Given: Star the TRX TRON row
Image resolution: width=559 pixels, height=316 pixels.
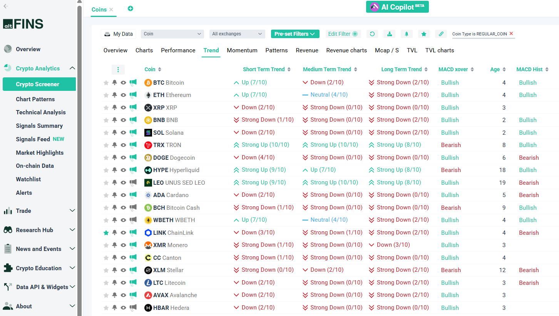Looking at the screenshot, I should point(106,145).
